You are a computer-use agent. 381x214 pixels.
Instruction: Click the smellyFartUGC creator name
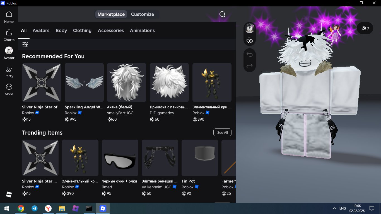(x=120, y=113)
